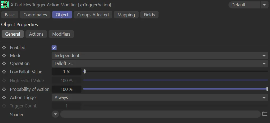The image size is (270, 123).
Task: Switch to the Modifiers sub-tab
Action: 61,34
